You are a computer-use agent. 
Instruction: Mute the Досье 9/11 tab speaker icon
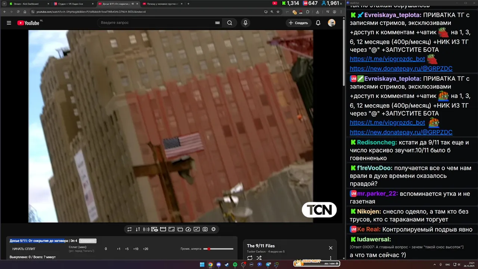click(133, 4)
